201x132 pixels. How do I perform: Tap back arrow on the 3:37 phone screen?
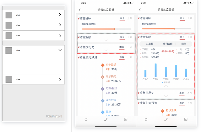[x=140, y=10]
